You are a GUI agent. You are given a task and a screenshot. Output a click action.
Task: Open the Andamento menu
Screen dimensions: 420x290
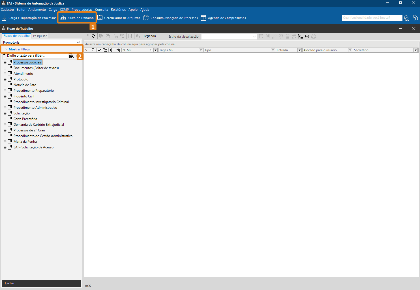point(37,10)
